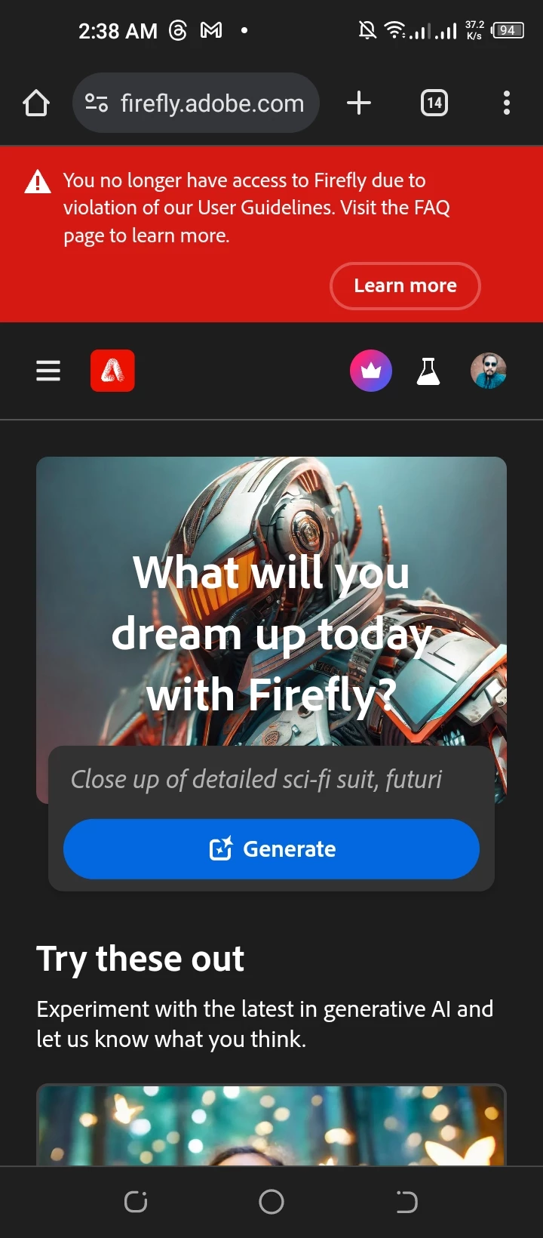Open the browser three-dot overflow menu
Screen dimensions: 543x1238
(x=507, y=103)
